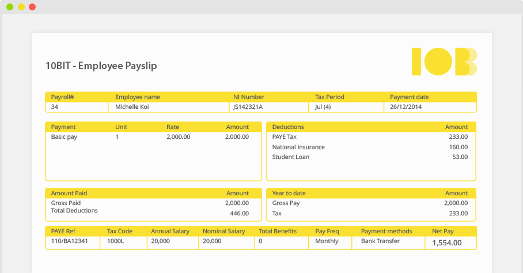
Task: Select payment date 26/12/2014
Action: (x=405, y=107)
